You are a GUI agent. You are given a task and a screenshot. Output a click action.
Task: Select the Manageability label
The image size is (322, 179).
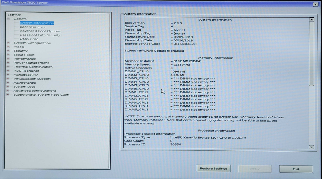click(26, 75)
